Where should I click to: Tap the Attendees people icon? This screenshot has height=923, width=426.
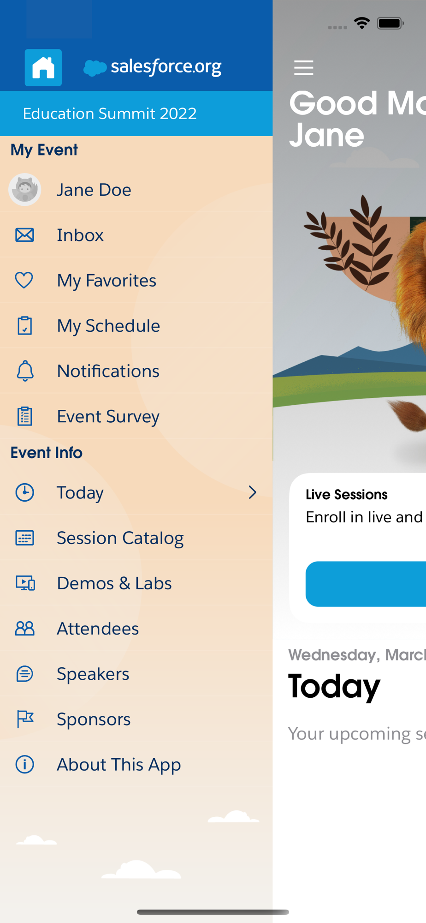pyautogui.click(x=25, y=628)
